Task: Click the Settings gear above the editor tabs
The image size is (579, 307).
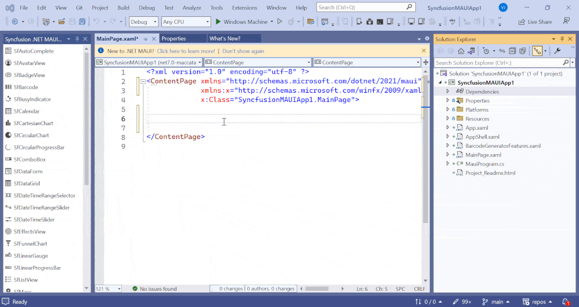Action: (427, 38)
